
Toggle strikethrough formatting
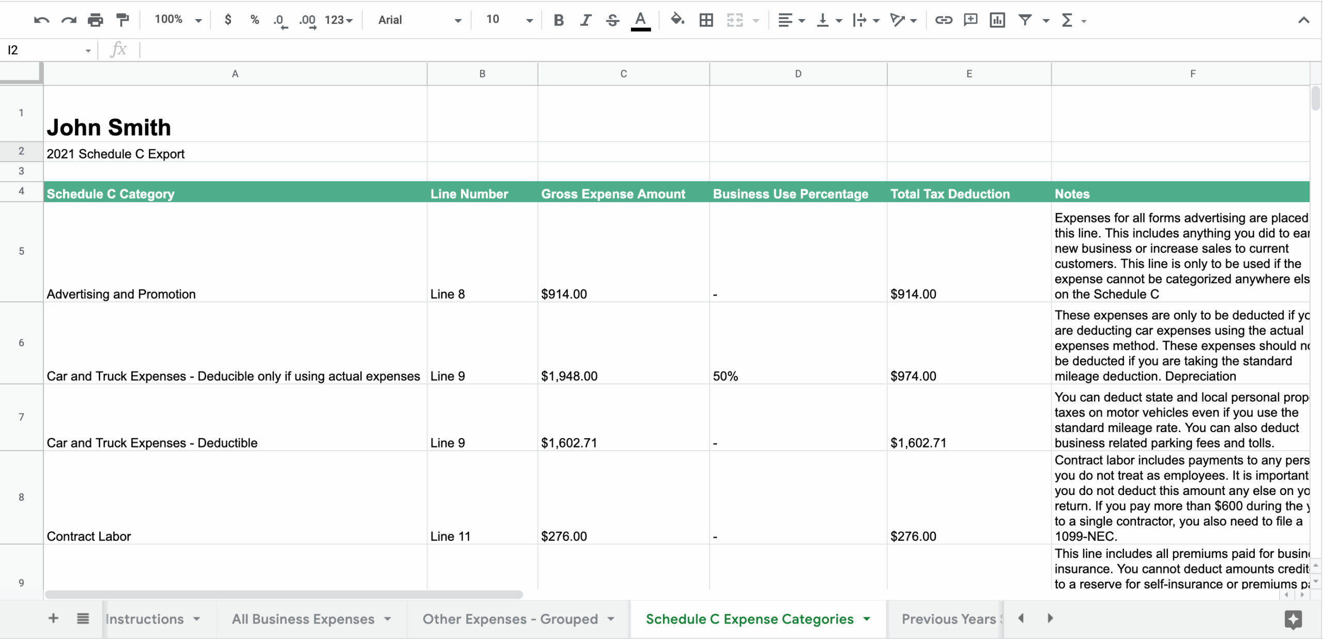pos(612,20)
